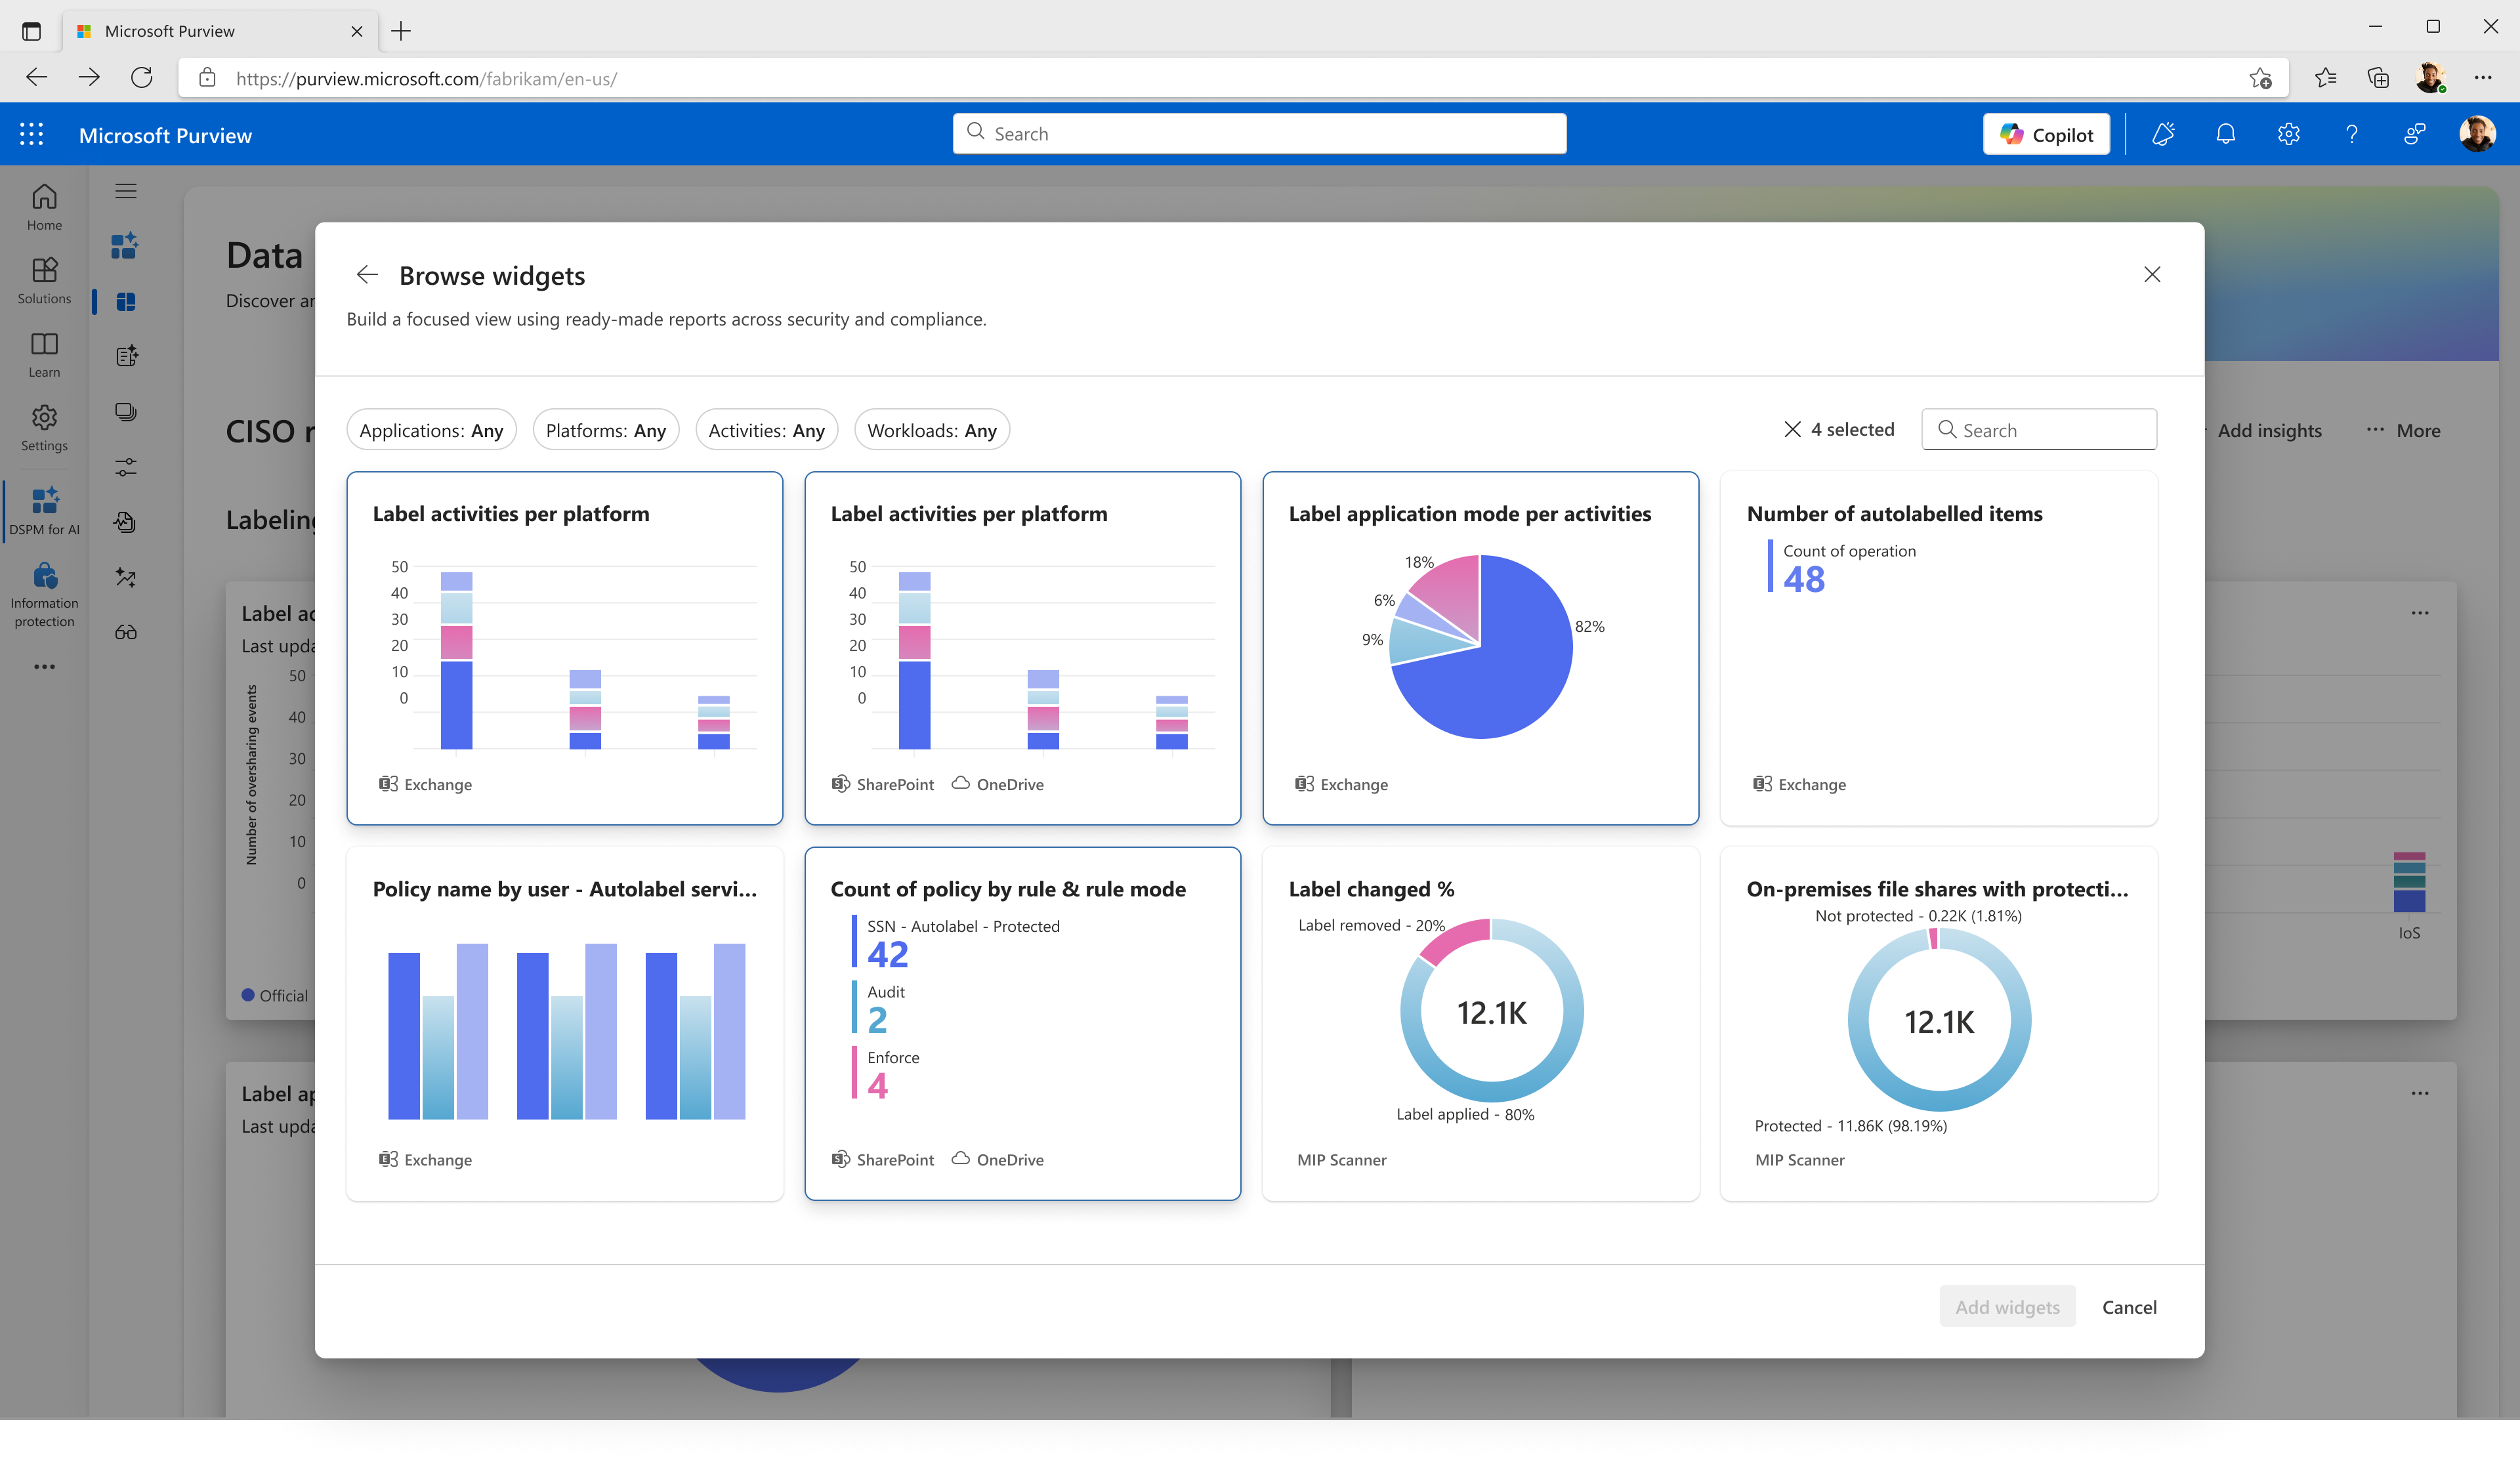2520x1468 pixels.
Task: Open the Activities: Any filter
Action: (766, 430)
